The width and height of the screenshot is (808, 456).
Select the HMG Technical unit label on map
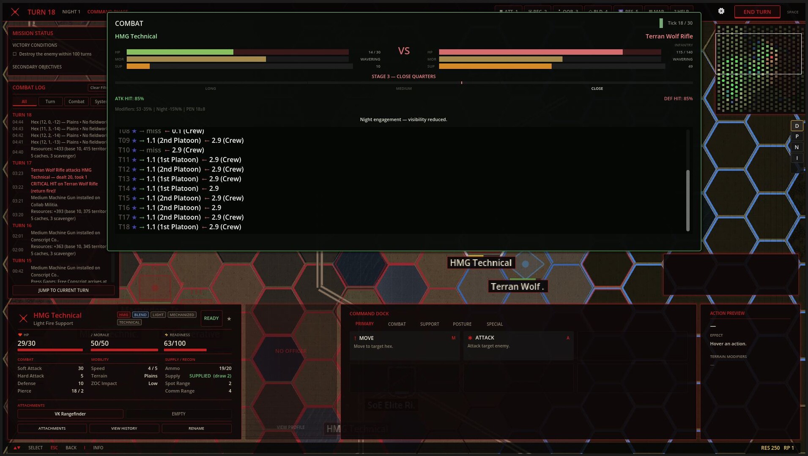tap(481, 263)
